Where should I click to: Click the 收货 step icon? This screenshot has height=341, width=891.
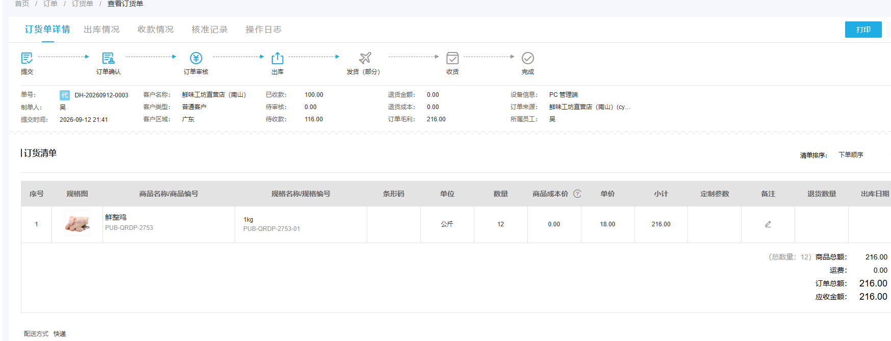click(x=452, y=58)
